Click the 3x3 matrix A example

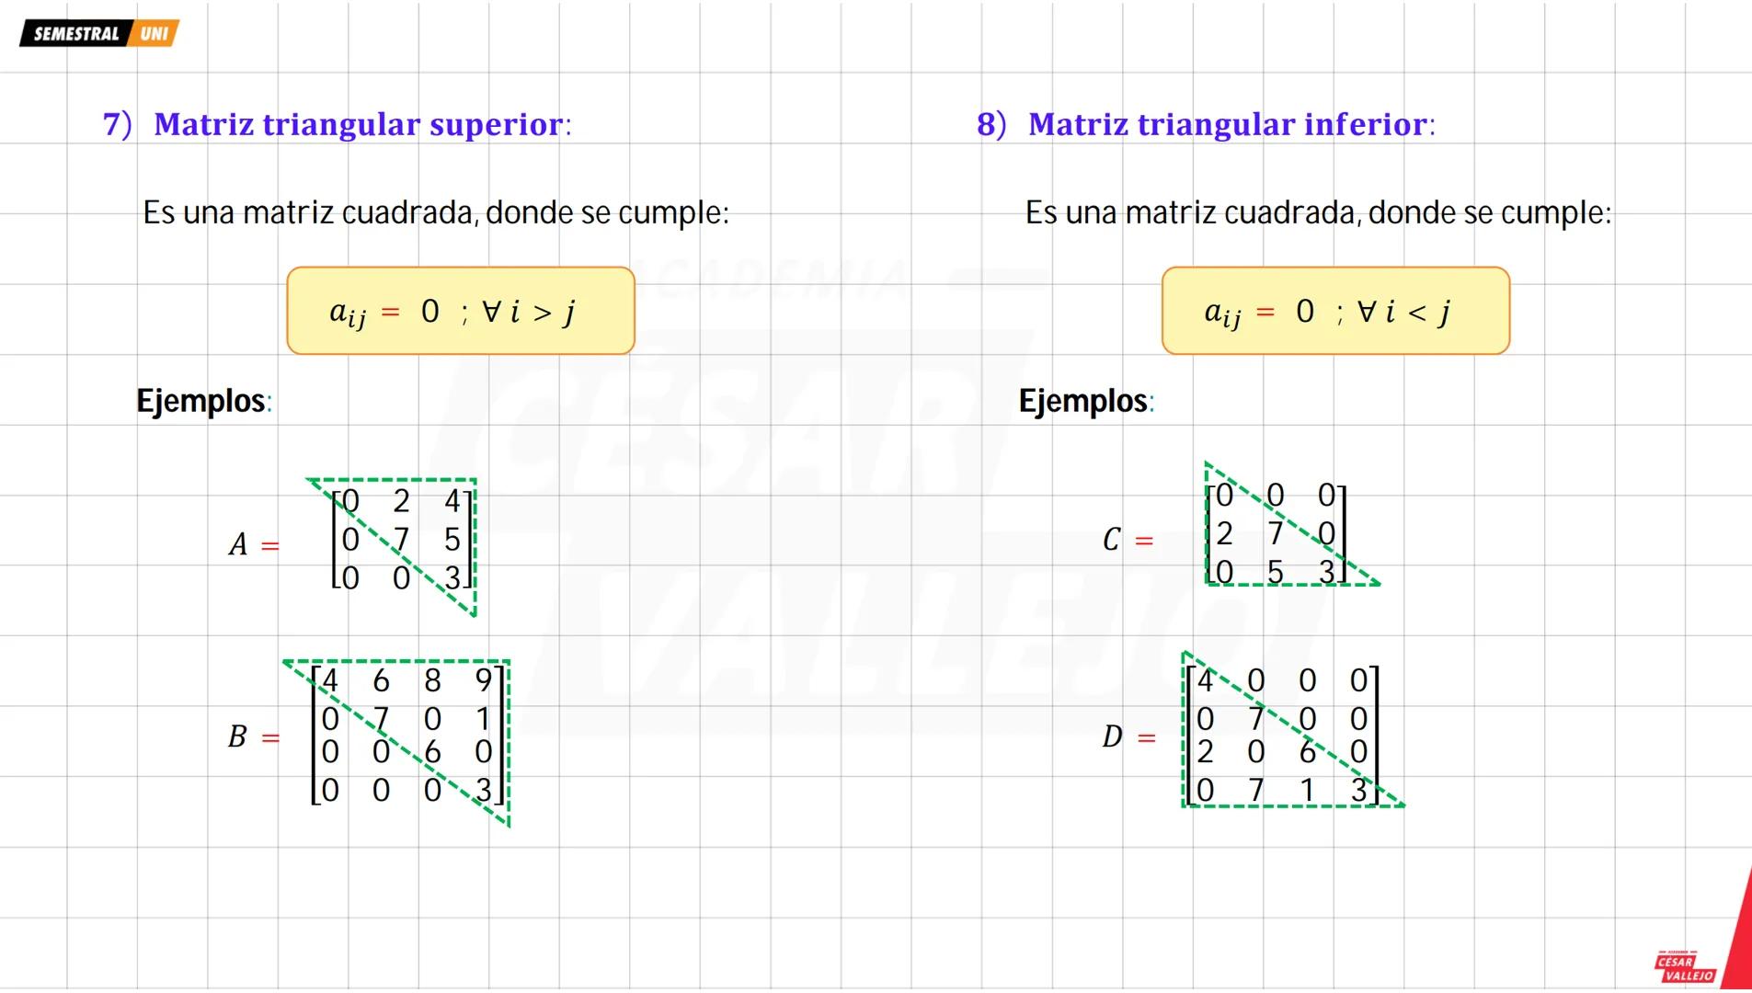click(x=402, y=540)
